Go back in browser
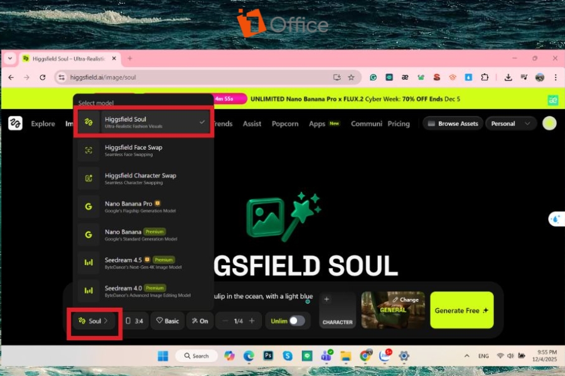The width and height of the screenshot is (565, 376). (11, 77)
